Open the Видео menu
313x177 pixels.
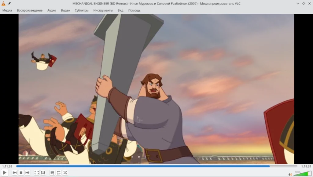65,10
